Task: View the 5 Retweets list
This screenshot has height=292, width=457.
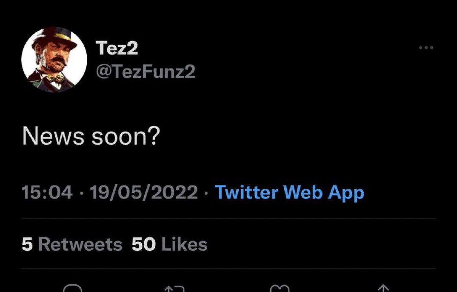Action: pos(71,244)
